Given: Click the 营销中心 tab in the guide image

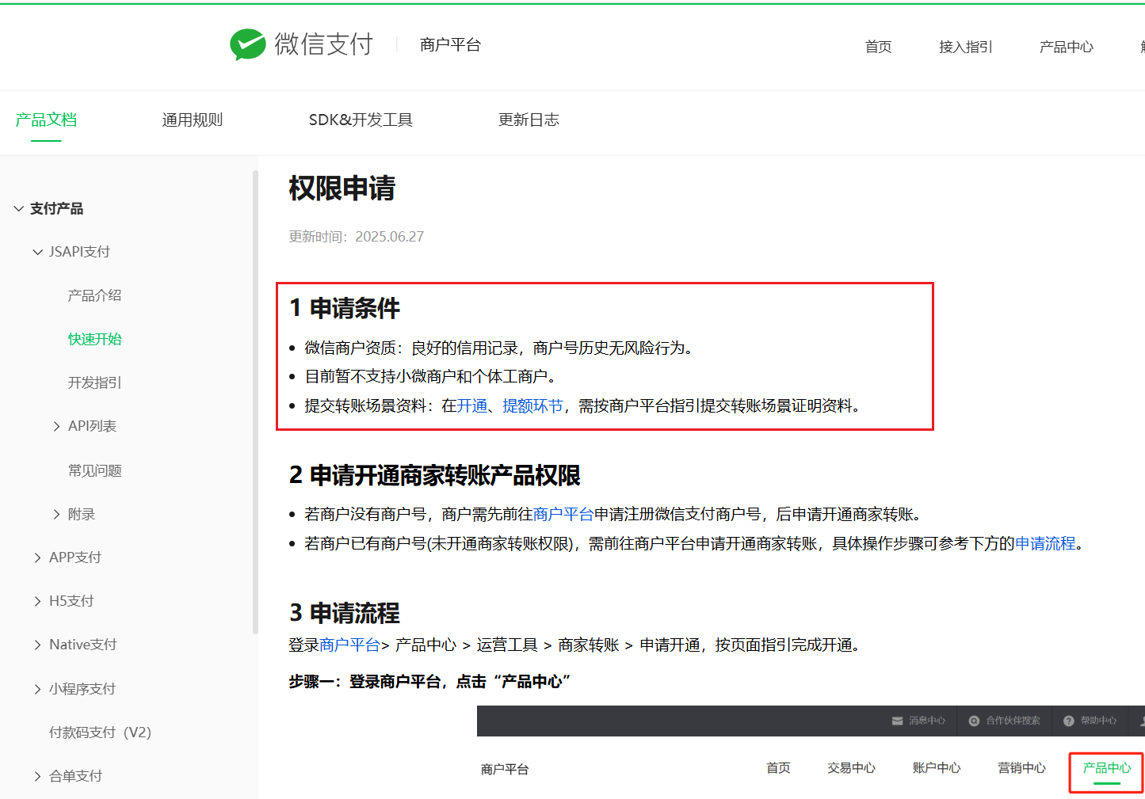Looking at the screenshot, I should pyautogui.click(x=1021, y=767).
